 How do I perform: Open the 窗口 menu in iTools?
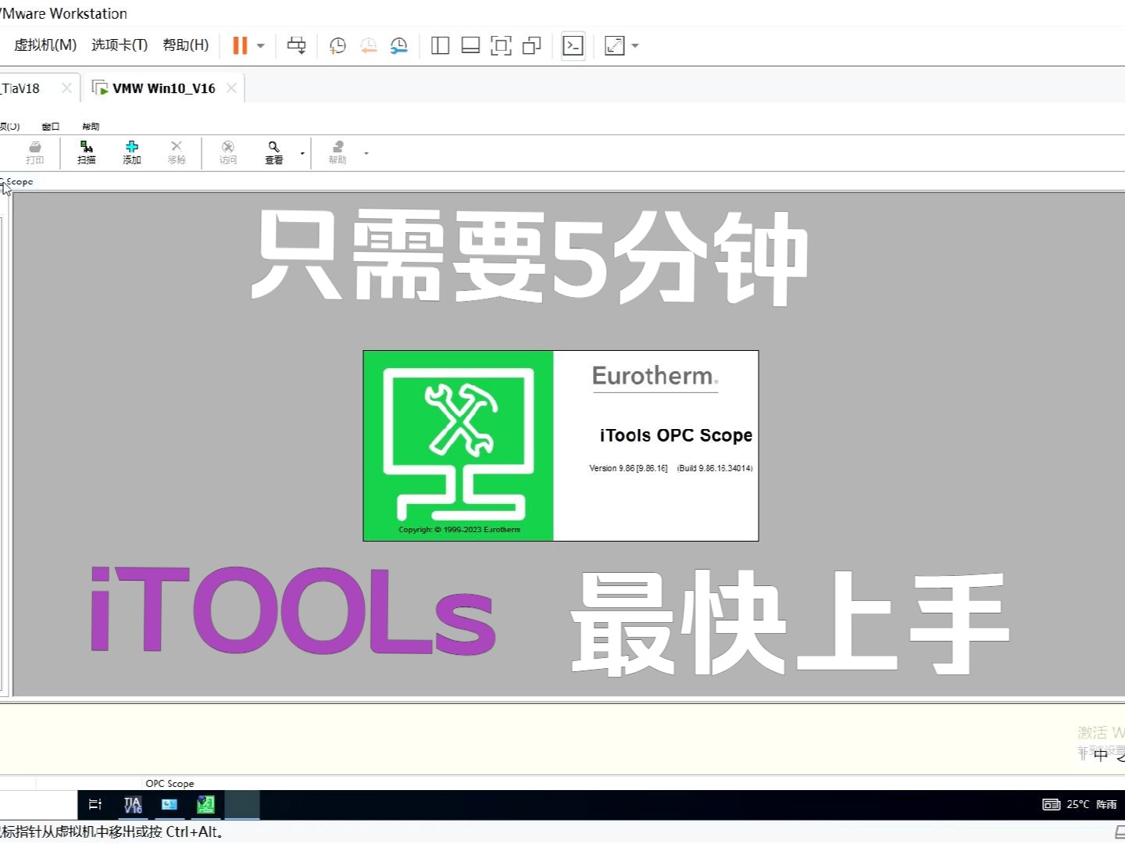click(x=50, y=125)
